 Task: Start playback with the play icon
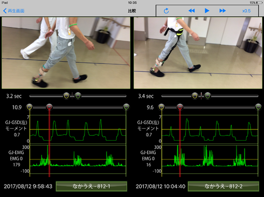click(207, 11)
